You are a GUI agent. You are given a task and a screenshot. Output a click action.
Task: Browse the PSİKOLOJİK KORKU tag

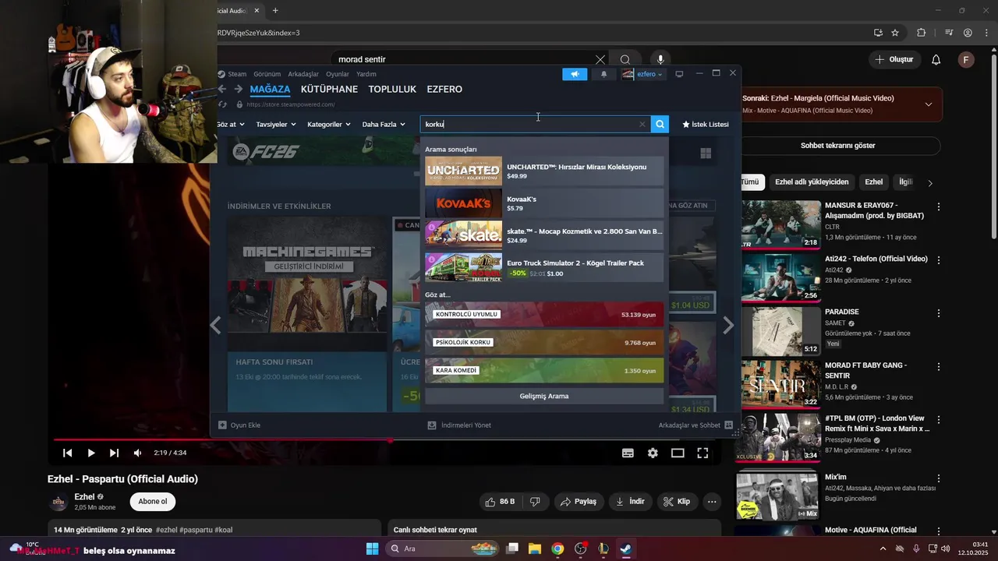pyautogui.click(x=544, y=343)
